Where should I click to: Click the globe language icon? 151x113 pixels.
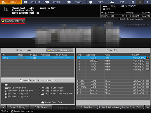[x=133, y=2]
